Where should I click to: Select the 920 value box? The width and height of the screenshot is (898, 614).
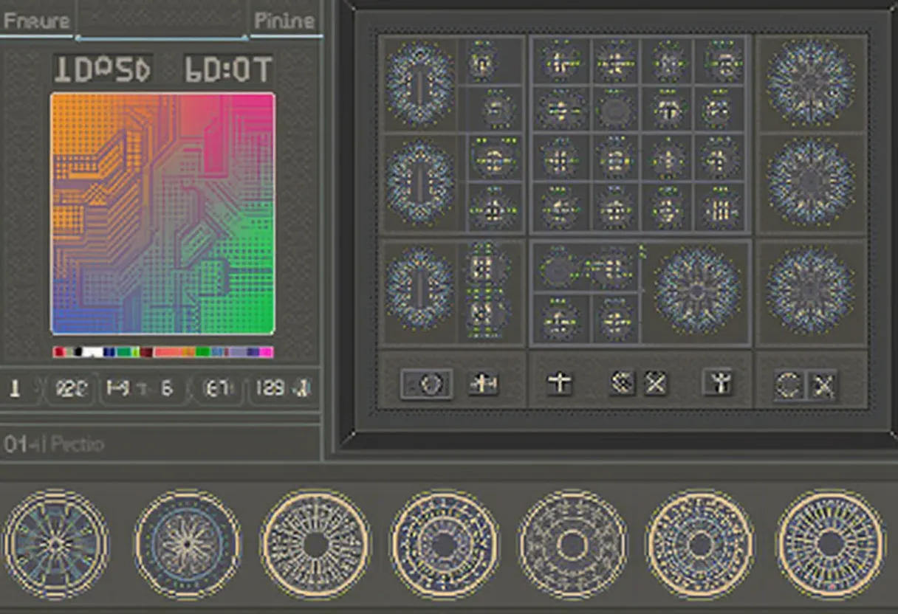click(x=72, y=388)
